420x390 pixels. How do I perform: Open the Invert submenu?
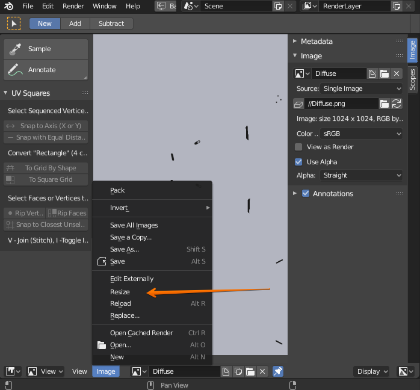(x=152, y=208)
